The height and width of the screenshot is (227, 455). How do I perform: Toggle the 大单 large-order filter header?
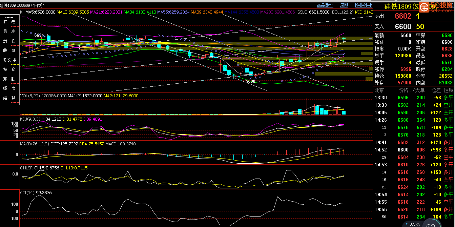click(418, 90)
